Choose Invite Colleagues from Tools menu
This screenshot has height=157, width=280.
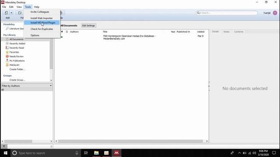coord(40,12)
